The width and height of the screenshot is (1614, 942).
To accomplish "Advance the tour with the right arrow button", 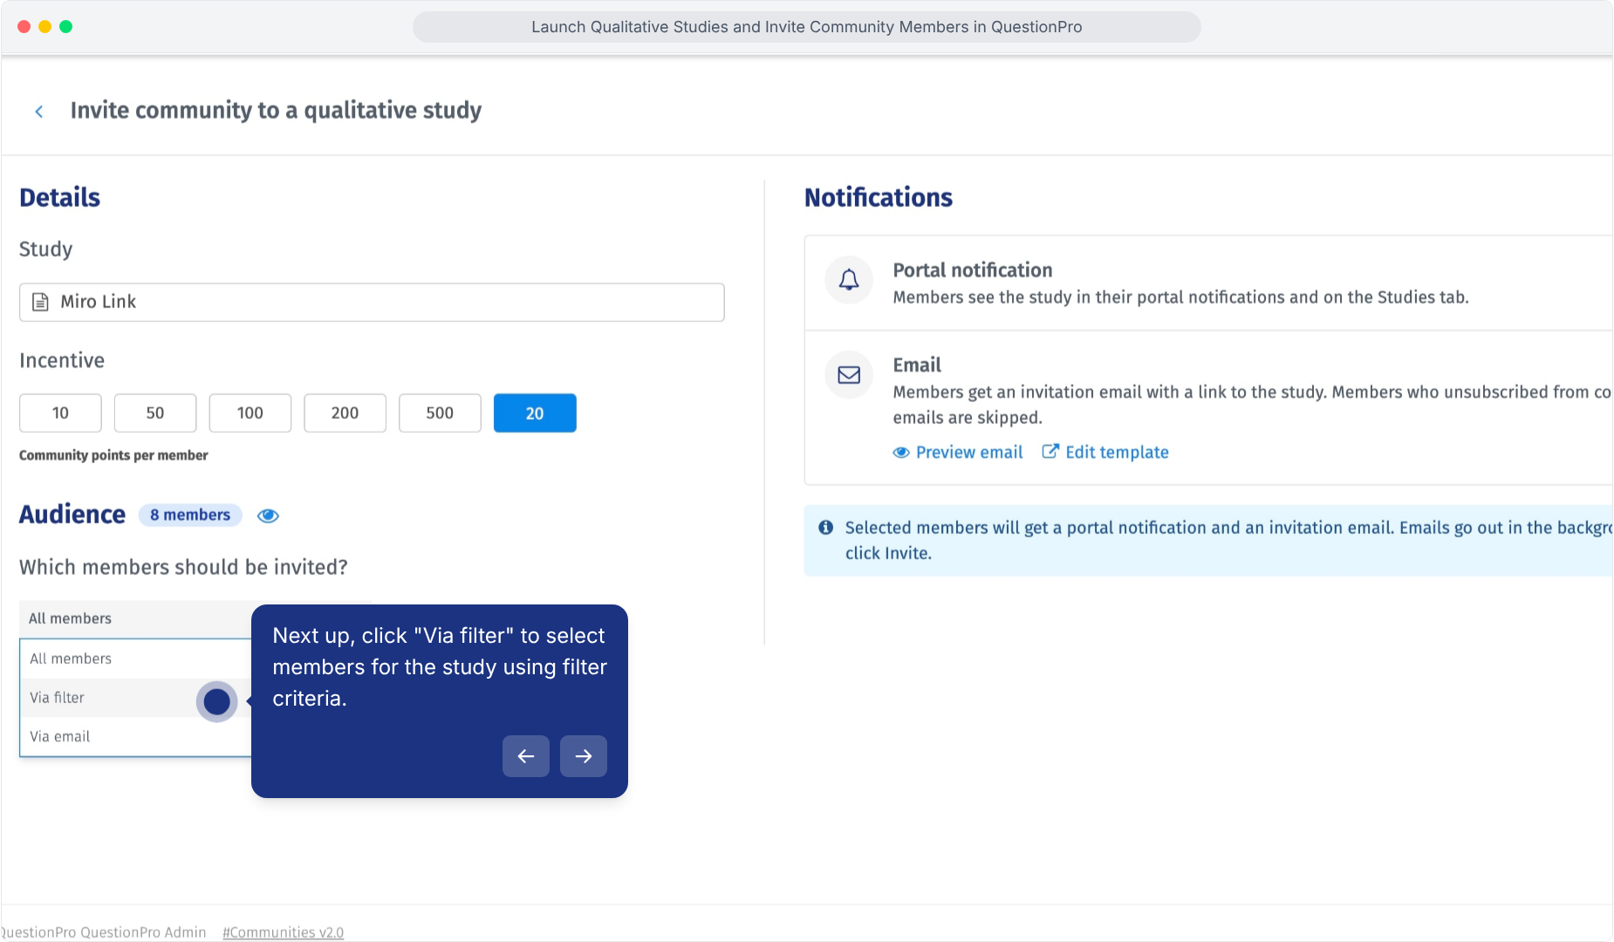I will pos(584,756).
